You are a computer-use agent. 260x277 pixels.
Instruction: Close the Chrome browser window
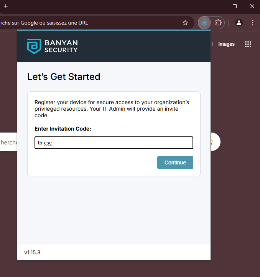coord(252,6)
